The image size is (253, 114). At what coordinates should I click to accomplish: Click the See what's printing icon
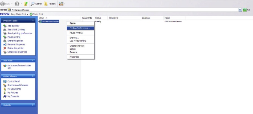[5, 30]
